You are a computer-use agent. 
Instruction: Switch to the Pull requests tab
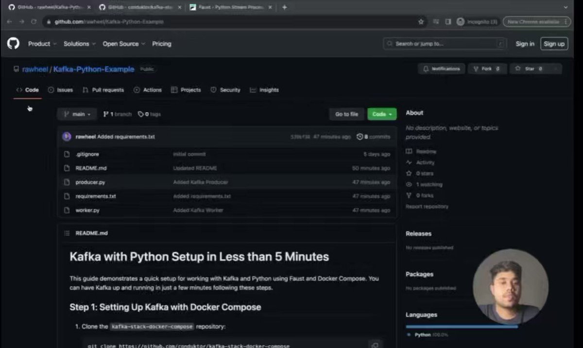point(103,90)
